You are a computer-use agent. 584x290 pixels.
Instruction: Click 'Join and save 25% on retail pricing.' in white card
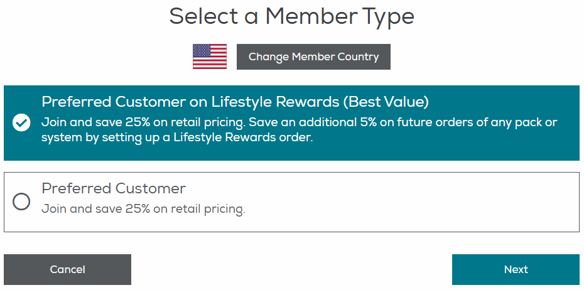(143, 209)
